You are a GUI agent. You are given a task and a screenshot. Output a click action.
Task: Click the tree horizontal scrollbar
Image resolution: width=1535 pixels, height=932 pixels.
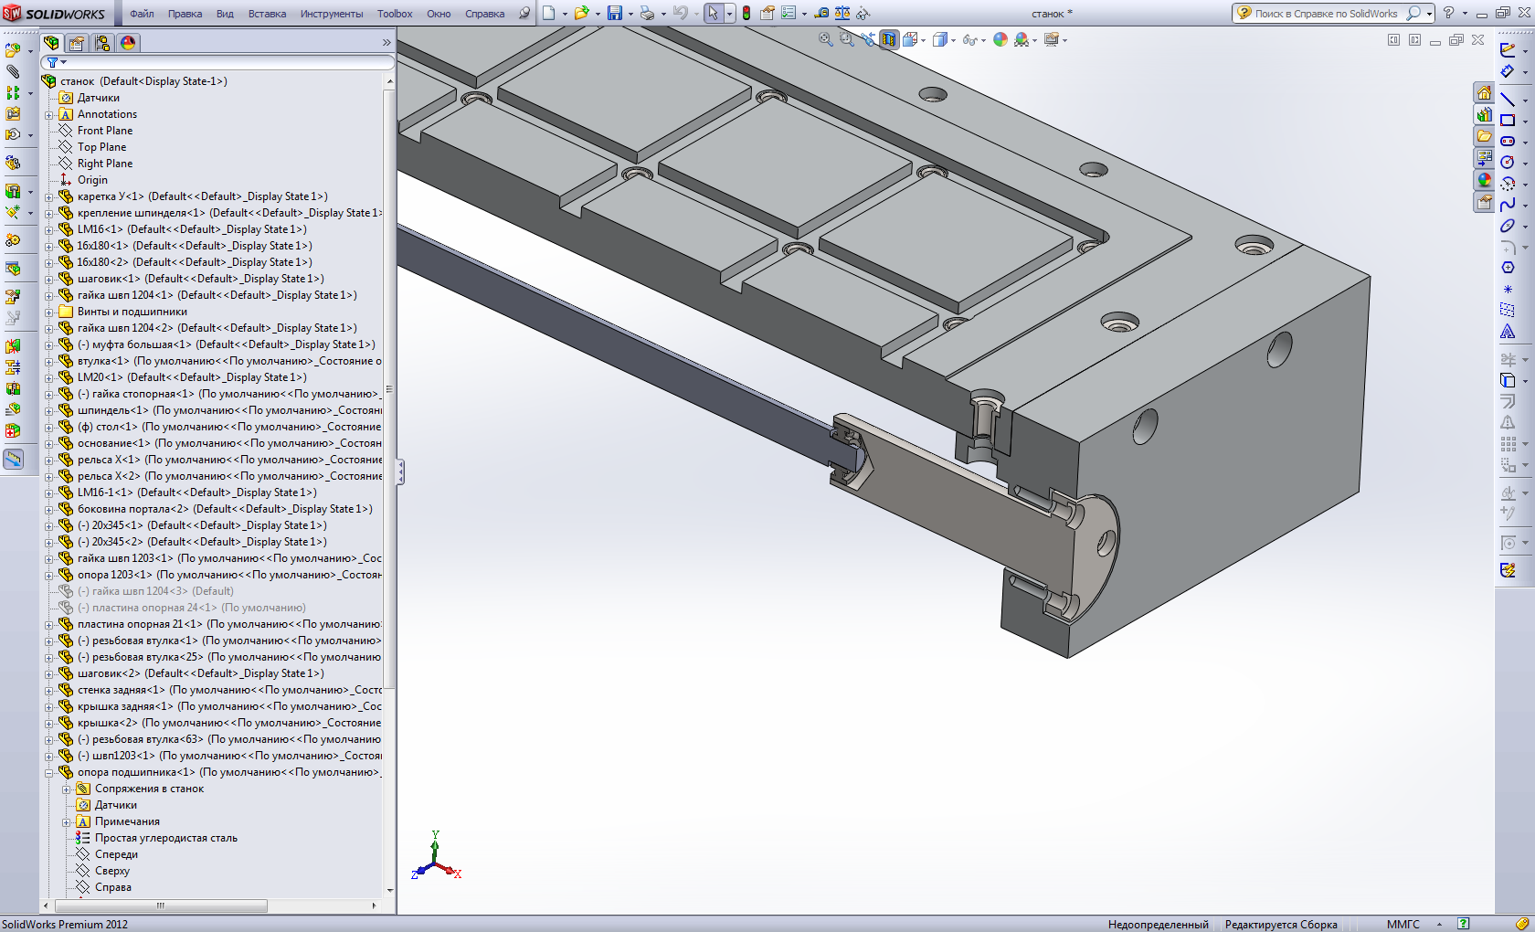click(x=161, y=906)
